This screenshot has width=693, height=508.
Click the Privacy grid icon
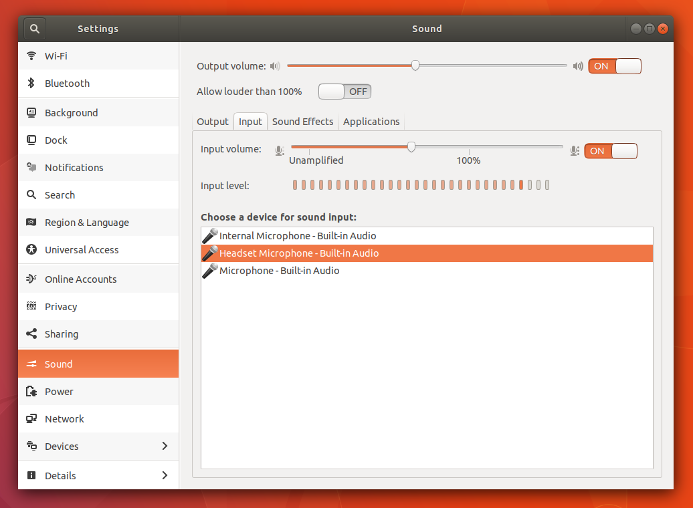[31, 306]
